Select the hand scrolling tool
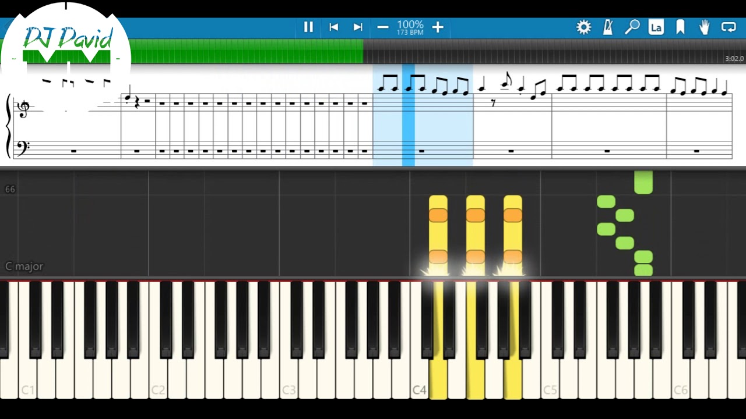Image resolution: width=746 pixels, height=419 pixels. (704, 27)
